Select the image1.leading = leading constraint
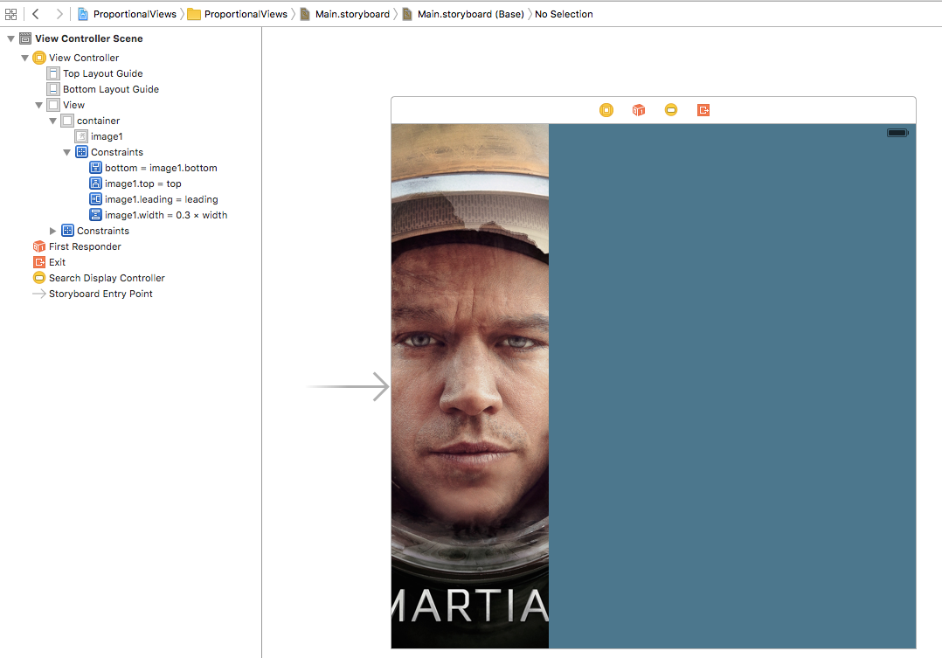 click(131, 199)
